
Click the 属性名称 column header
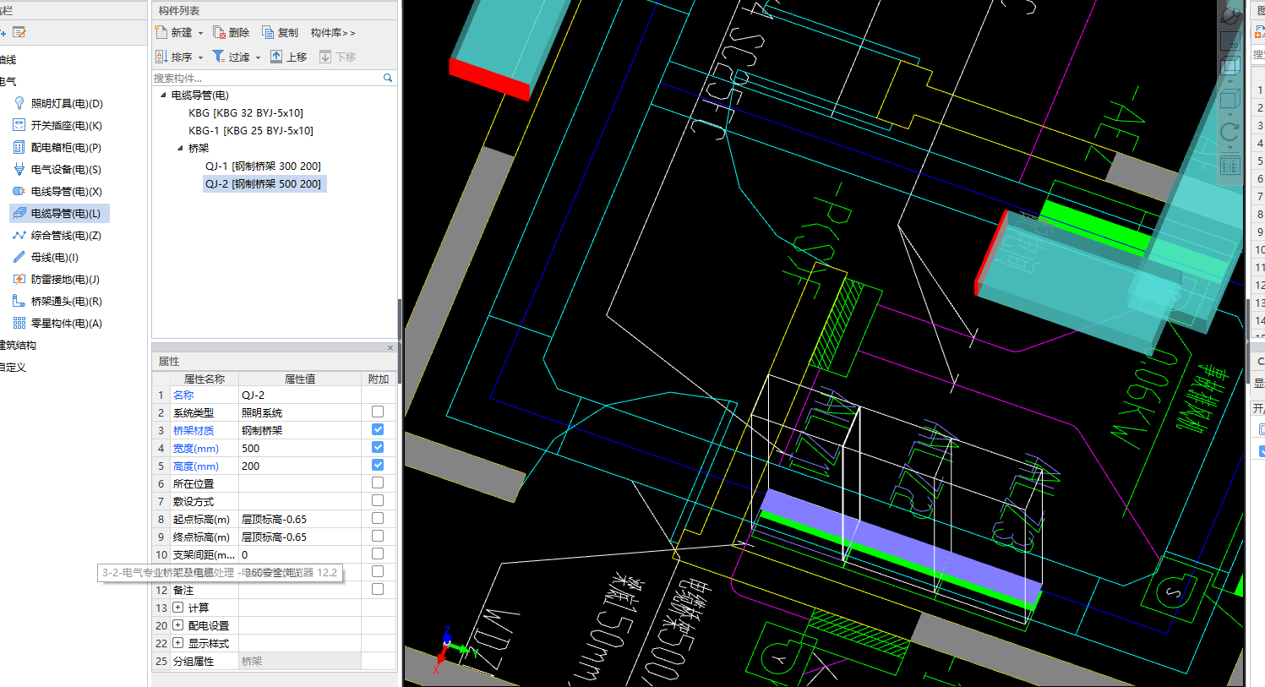204,379
